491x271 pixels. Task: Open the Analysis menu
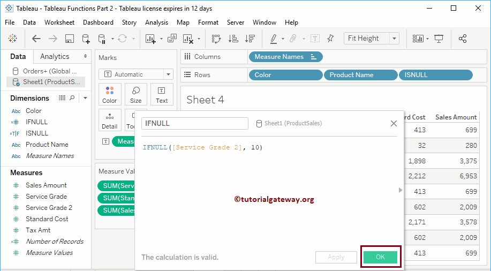156,22
